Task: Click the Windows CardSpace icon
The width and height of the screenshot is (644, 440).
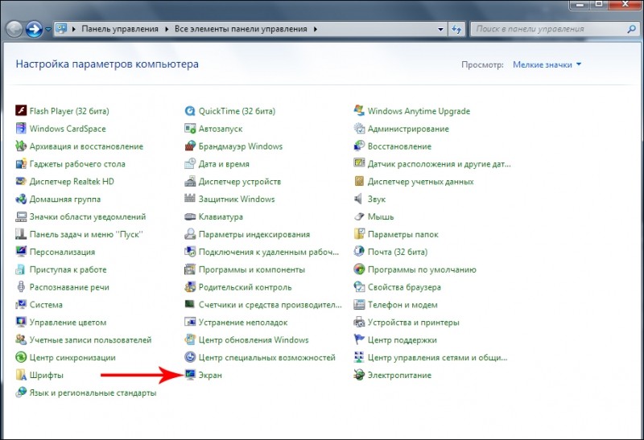Action: point(21,129)
